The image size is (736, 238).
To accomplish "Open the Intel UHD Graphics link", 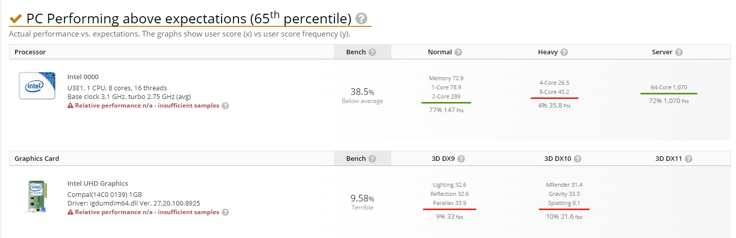I will click(98, 184).
